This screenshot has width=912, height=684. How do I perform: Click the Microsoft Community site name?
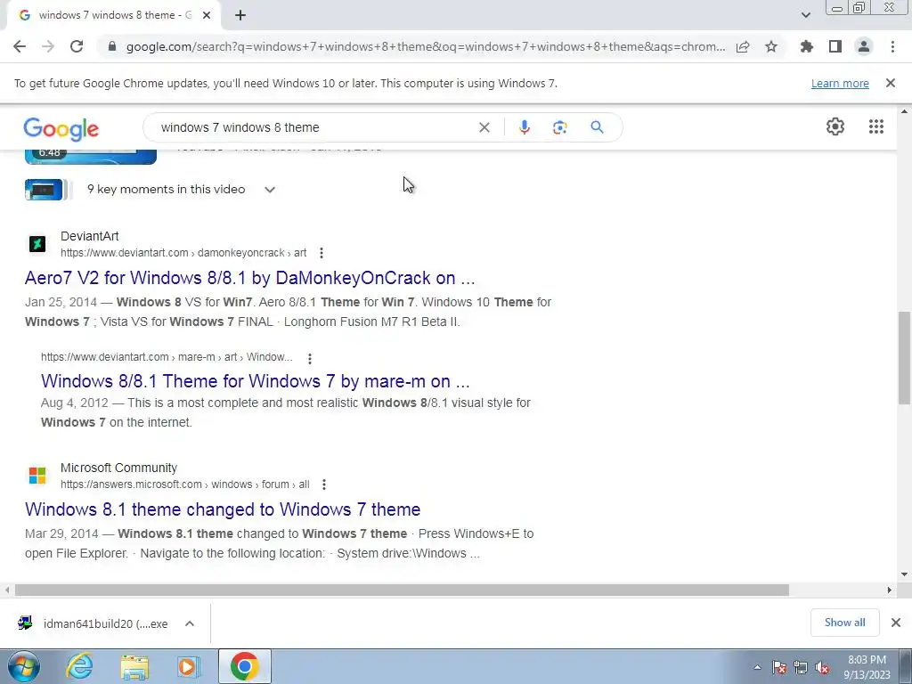point(118,468)
